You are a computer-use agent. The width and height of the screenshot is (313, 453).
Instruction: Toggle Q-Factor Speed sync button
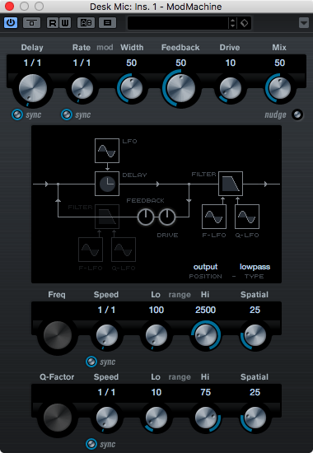pos(91,444)
